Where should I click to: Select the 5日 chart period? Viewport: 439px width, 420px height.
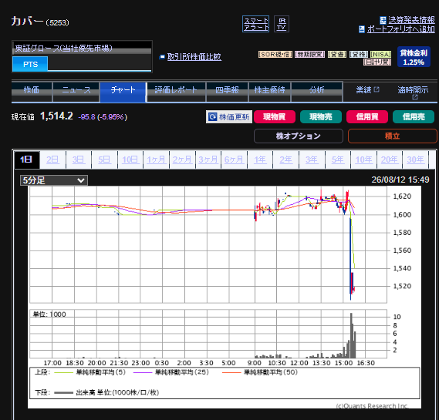tap(104, 160)
